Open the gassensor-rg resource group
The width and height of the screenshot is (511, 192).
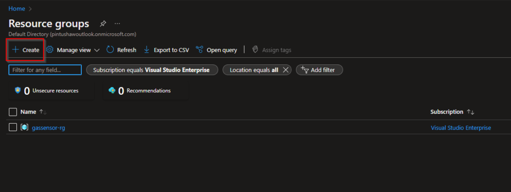(48, 128)
